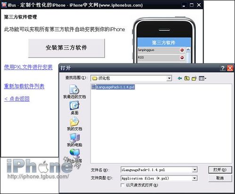Click the 重新加载软件列表 link

coord(24,86)
